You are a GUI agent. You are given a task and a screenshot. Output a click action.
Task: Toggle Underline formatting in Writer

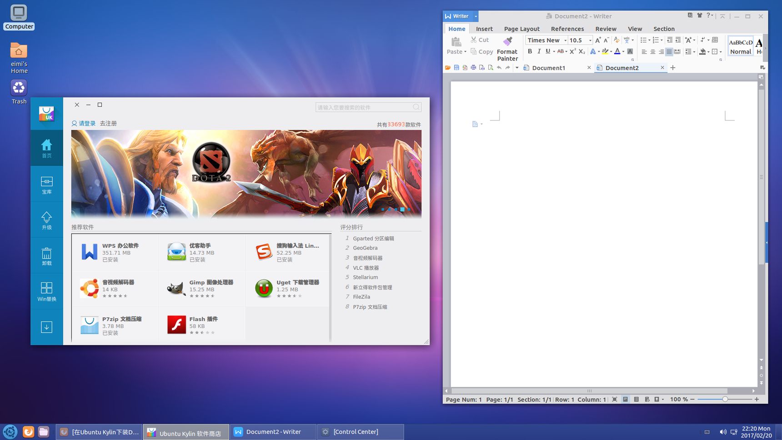tap(548, 51)
